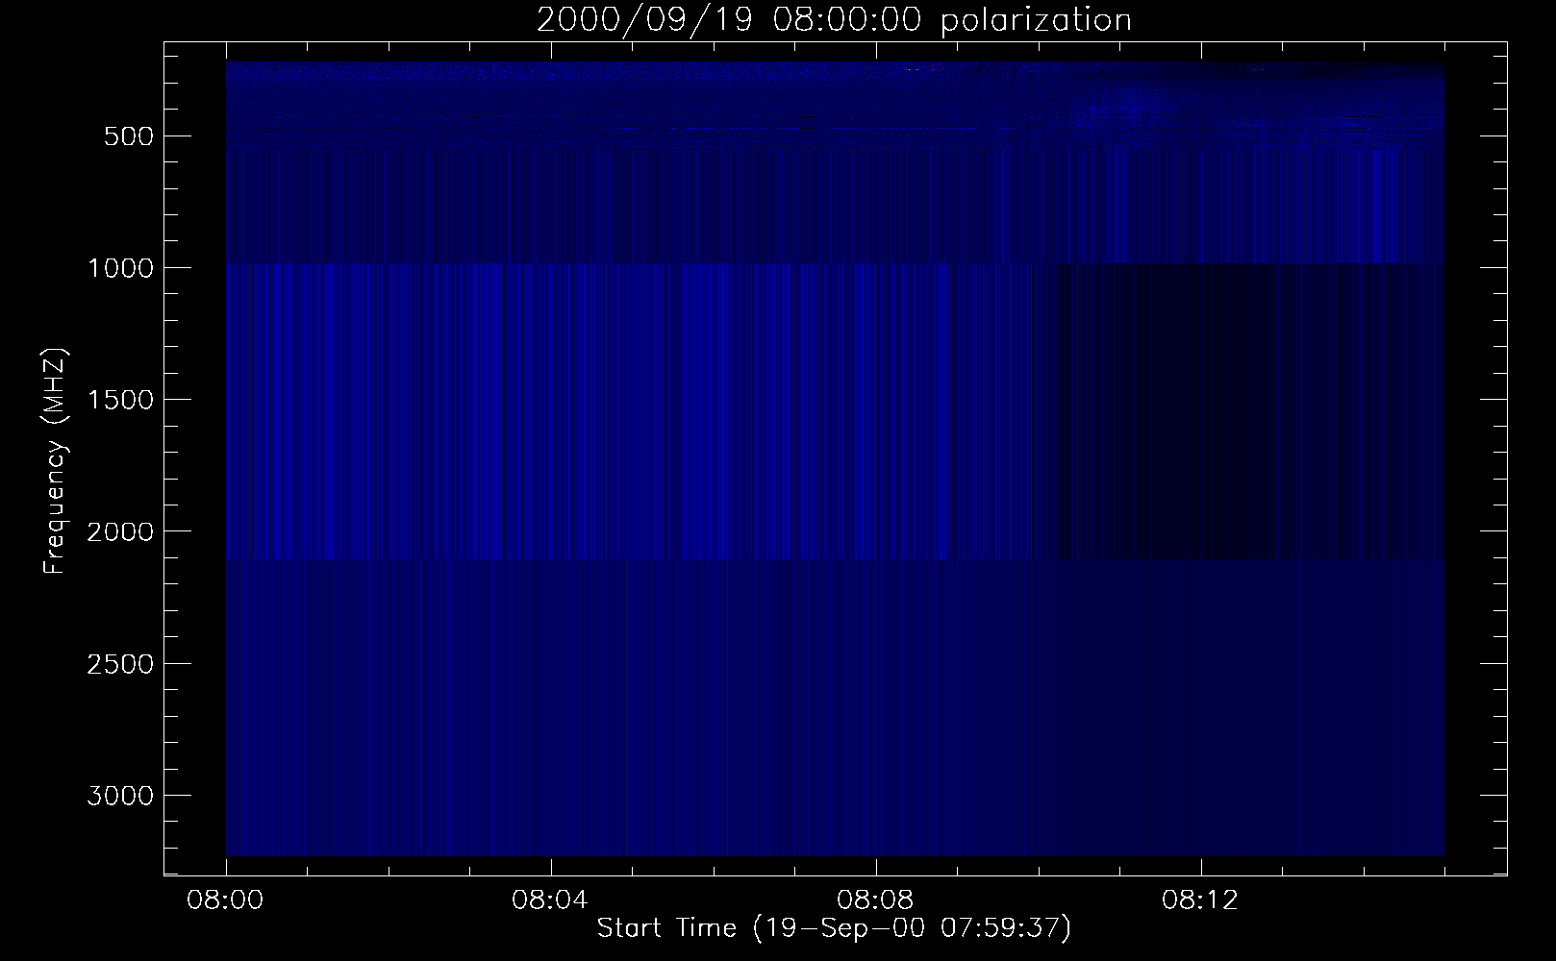Click the 08:08 time tick label
Image resolution: width=1556 pixels, height=961 pixels.
[876, 901]
